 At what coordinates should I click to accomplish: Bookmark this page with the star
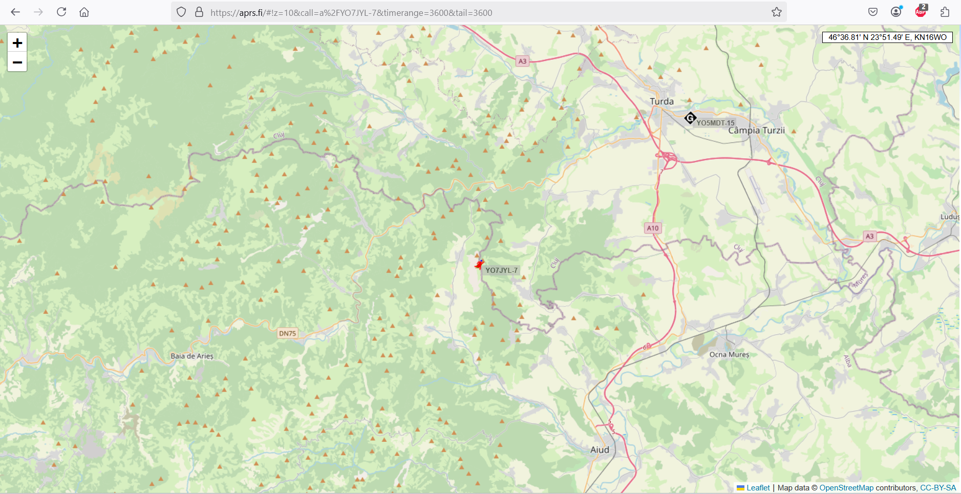[777, 12]
